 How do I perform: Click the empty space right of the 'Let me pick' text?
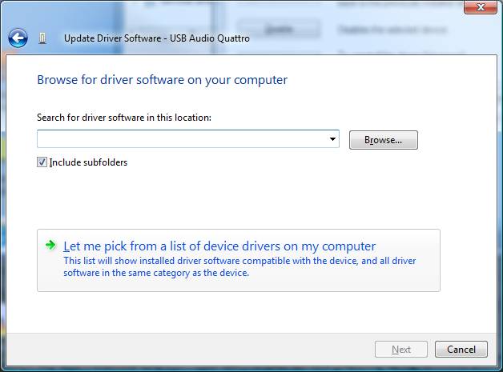point(408,246)
